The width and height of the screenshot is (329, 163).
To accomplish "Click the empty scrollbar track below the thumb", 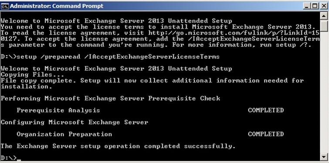I will [324, 92].
